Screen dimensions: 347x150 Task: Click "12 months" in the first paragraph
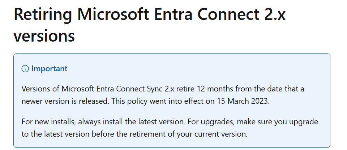coord(215,89)
